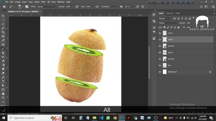Switch to the Channels tab

(x=169, y=13)
